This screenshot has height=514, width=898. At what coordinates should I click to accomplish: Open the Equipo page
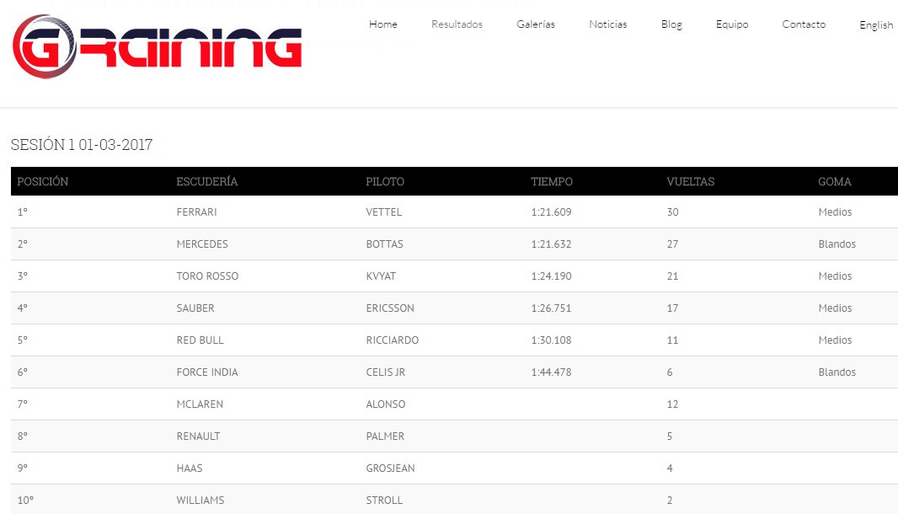pos(732,24)
